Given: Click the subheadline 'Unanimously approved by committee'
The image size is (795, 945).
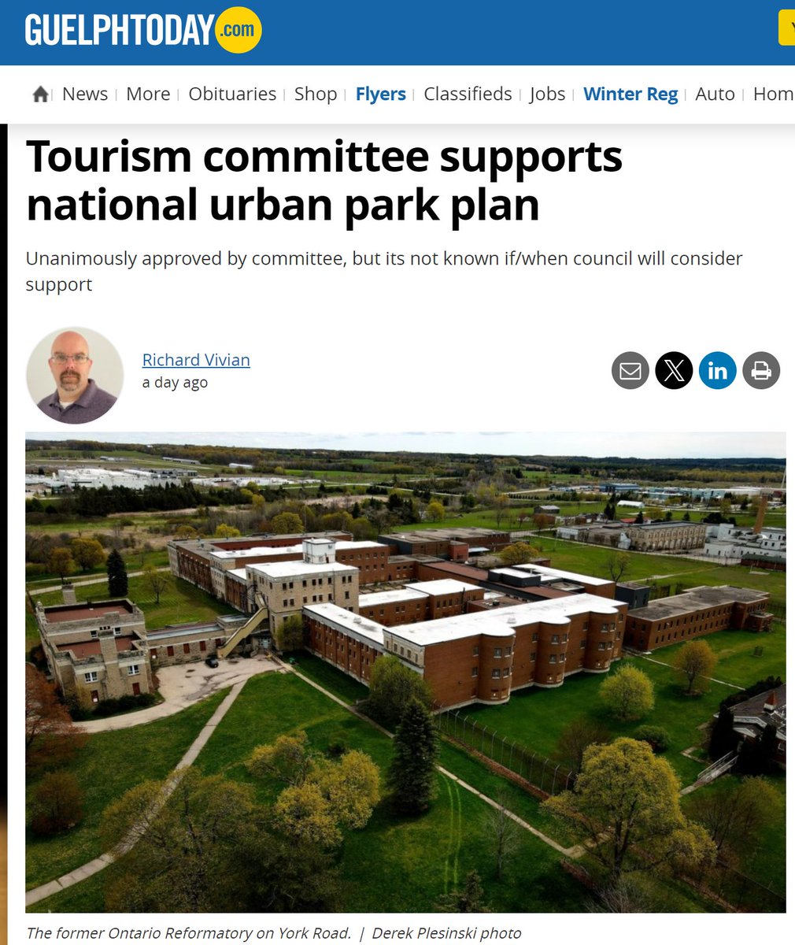Looking at the screenshot, I should [384, 270].
